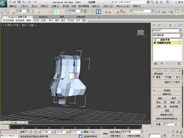Click the 连接 connect button
This screenshot has height=138, width=184.
point(167,110)
